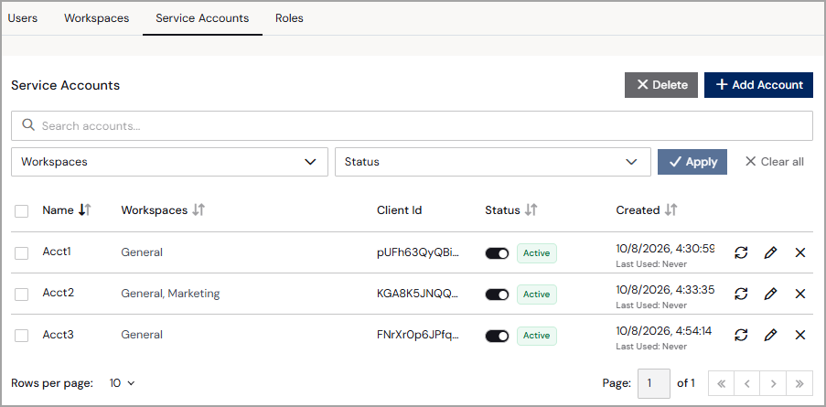826x407 pixels.
Task: Select the Acct3 row checkbox
Action: [x=22, y=336]
